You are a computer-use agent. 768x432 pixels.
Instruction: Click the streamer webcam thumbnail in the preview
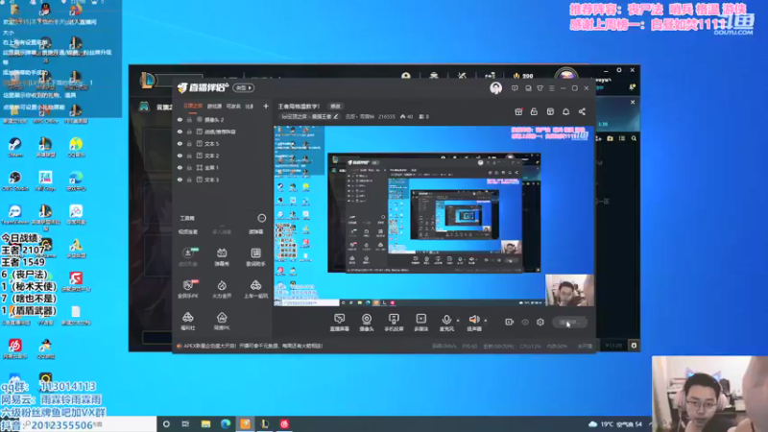(x=569, y=290)
